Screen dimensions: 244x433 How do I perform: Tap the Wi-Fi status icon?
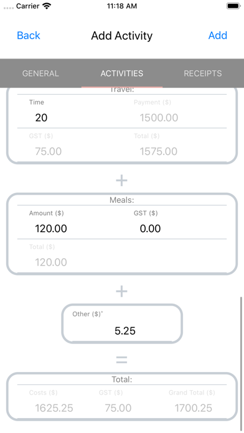point(47,6)
